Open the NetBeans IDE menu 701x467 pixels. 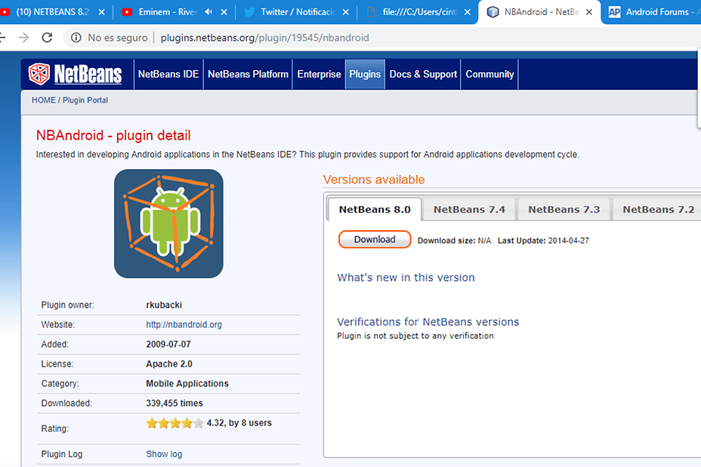coord(168,74)
